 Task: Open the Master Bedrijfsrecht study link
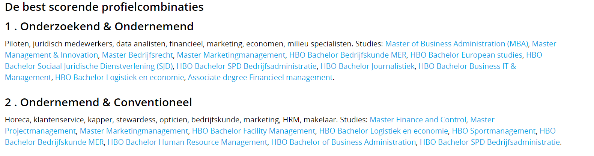pos(137,55)
